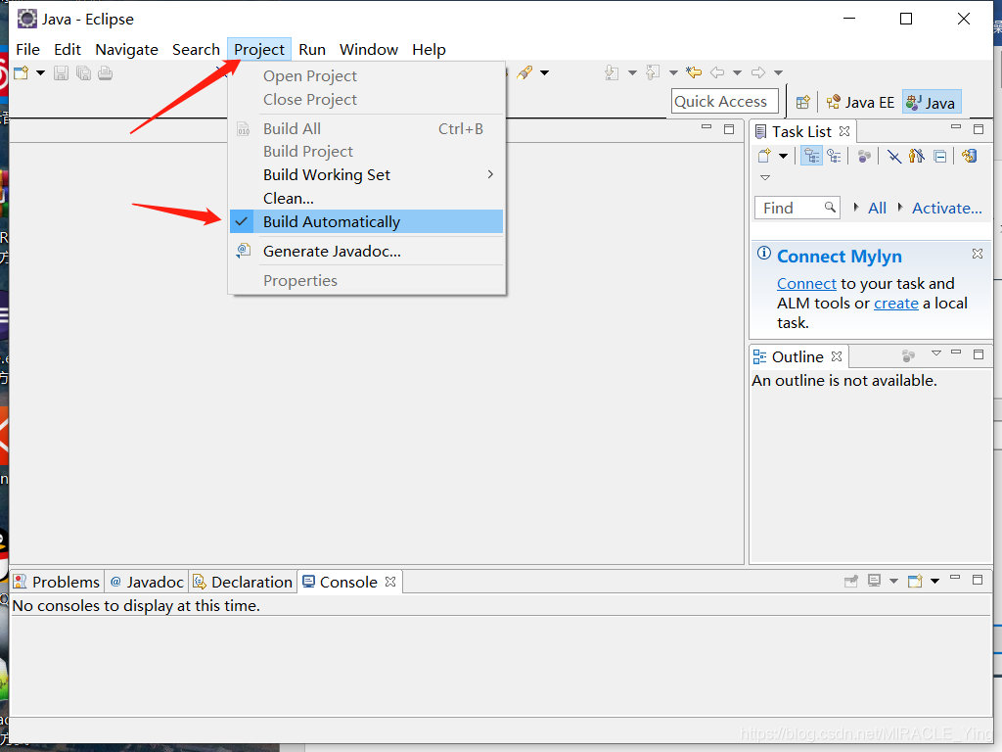Open the Run menu
Image resolution: width=1002 pixels, height=752 pixels.
pyautogui.click(x=312, y=49)
